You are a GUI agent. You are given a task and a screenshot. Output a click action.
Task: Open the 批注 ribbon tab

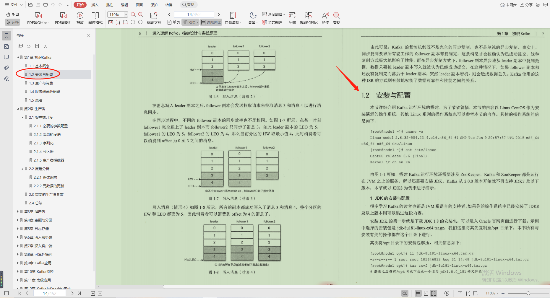coord(109,5)
